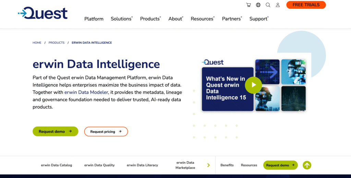351x178 pixels.
Task: Click the main green Request demo button
Action: [x=56, y=131]
